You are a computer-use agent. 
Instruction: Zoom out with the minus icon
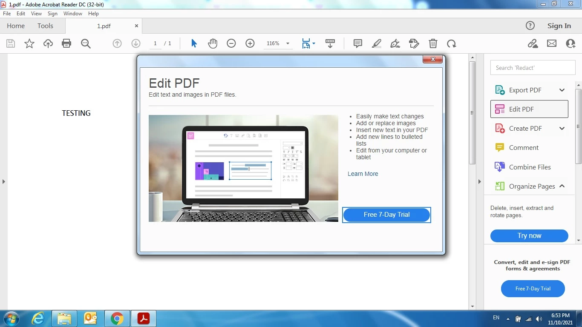231,43
